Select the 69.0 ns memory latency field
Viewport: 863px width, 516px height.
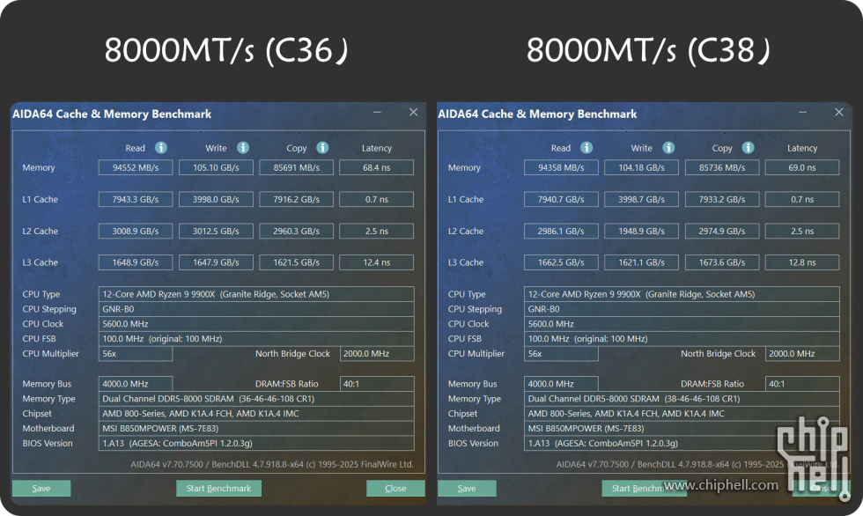tap(802, 167)
